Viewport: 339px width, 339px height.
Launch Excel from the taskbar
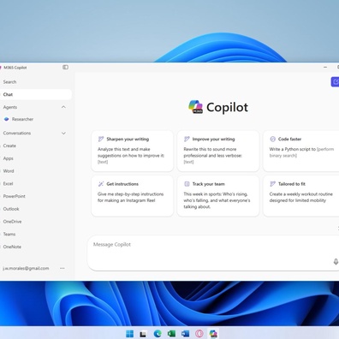171,334
